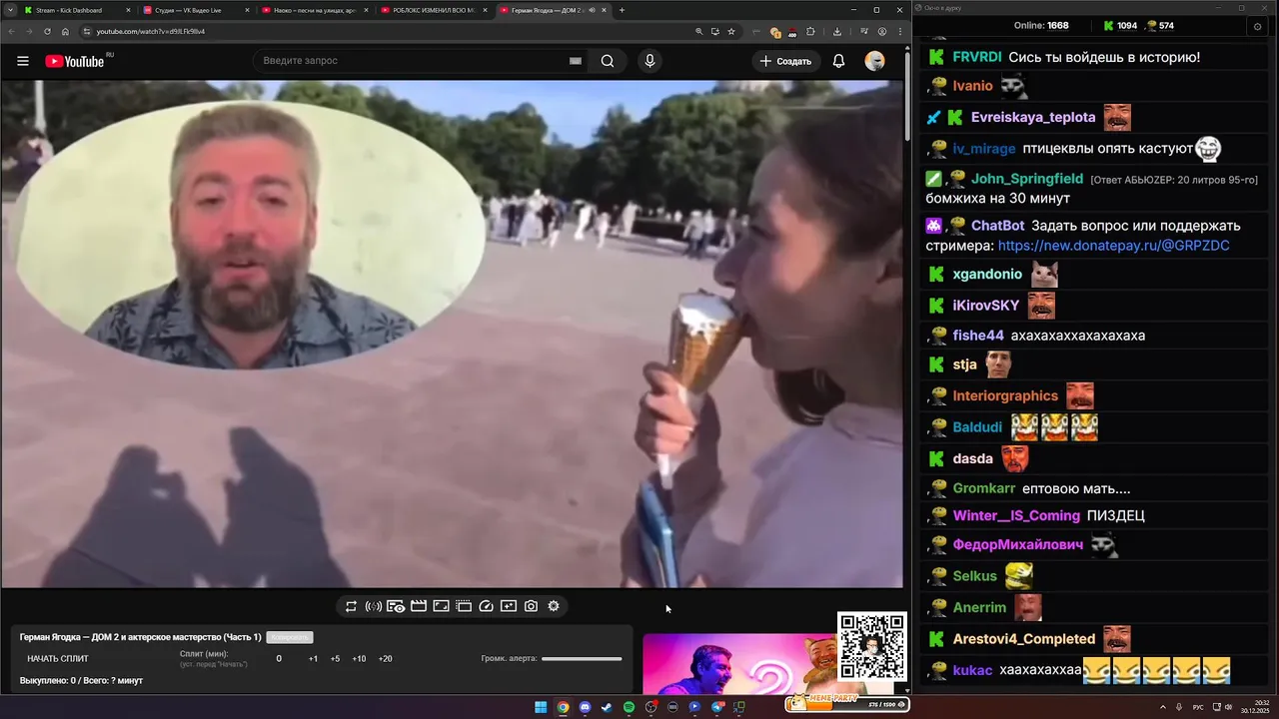This screenshot has width=1279, height=719.
Task: Go to the YouTube home logo
Action: tap(75, 61)
